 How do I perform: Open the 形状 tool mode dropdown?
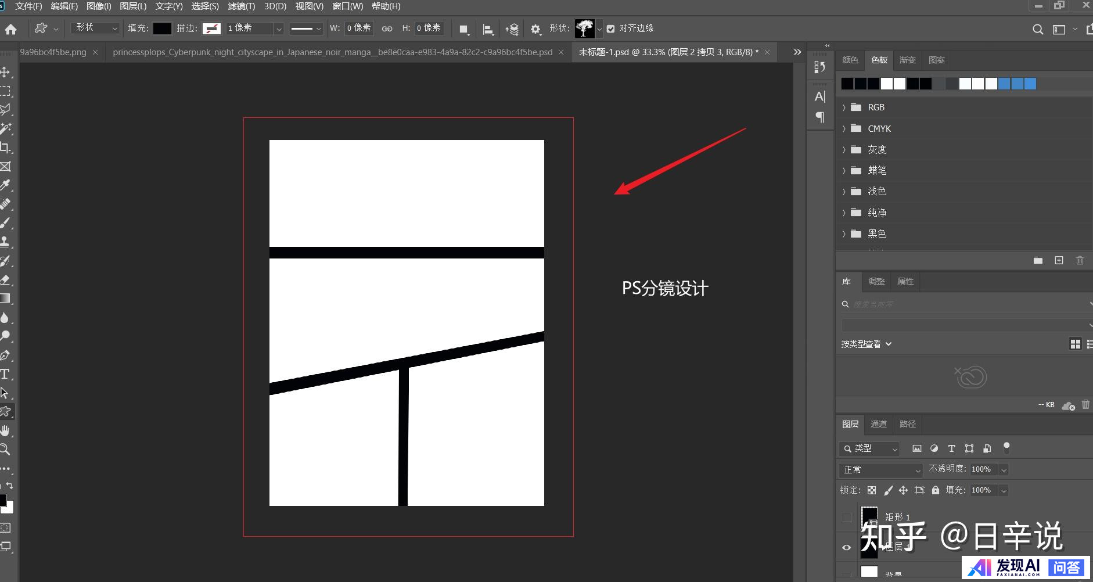(95, 28)
